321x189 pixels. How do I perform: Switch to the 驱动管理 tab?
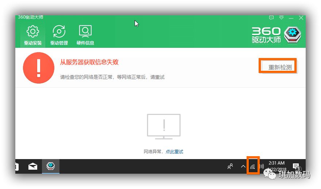pos(59,35)
